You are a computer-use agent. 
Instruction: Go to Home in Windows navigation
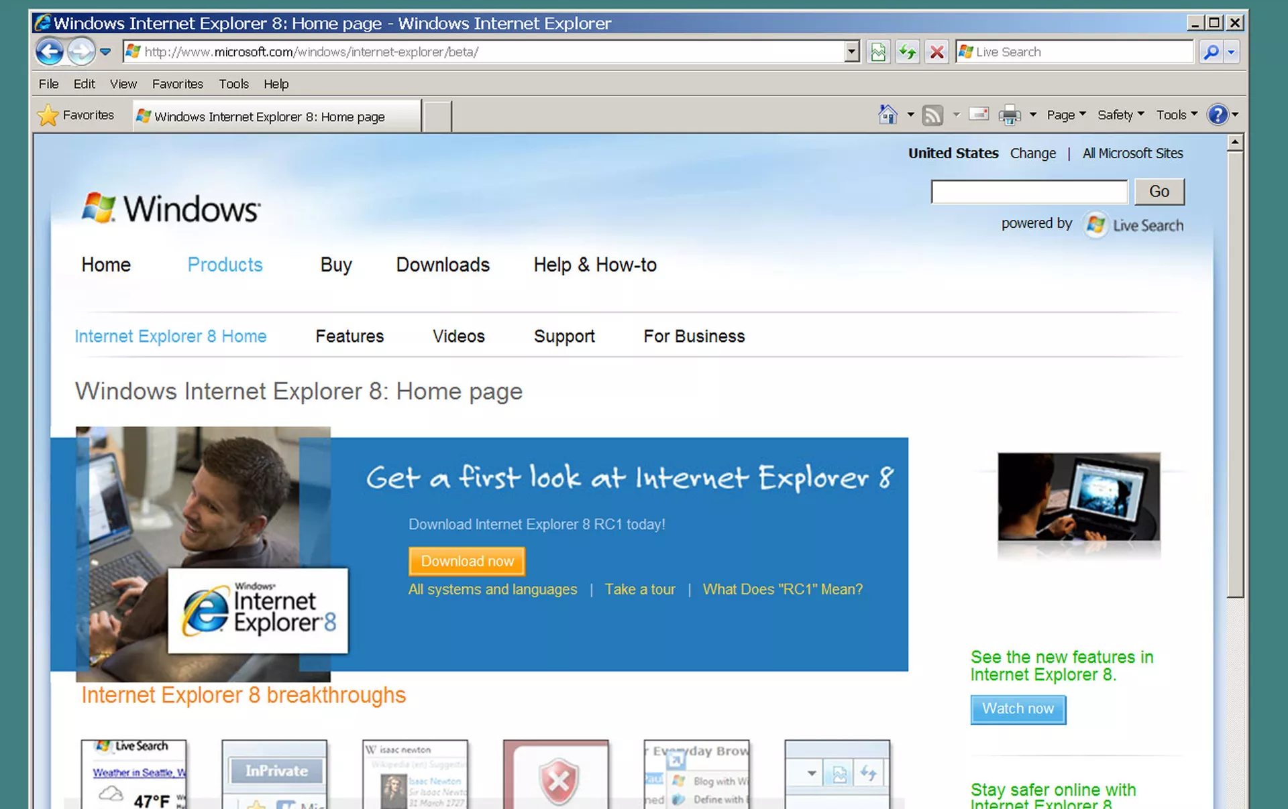point(106,265)
